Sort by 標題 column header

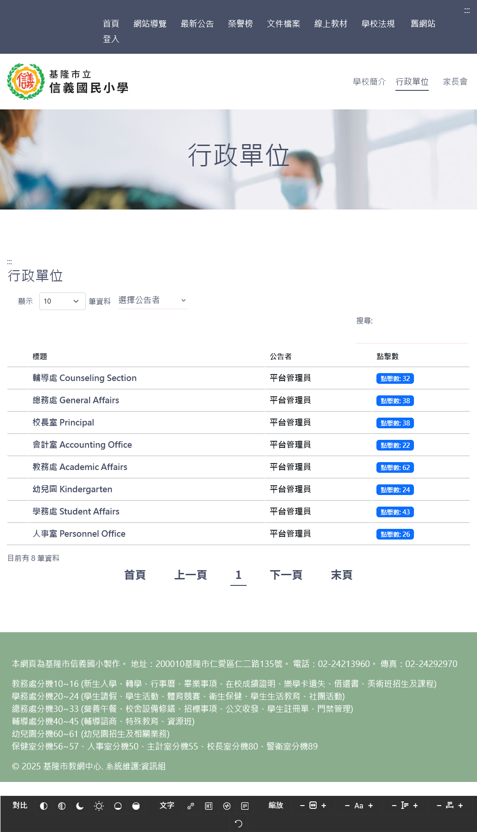40,356
